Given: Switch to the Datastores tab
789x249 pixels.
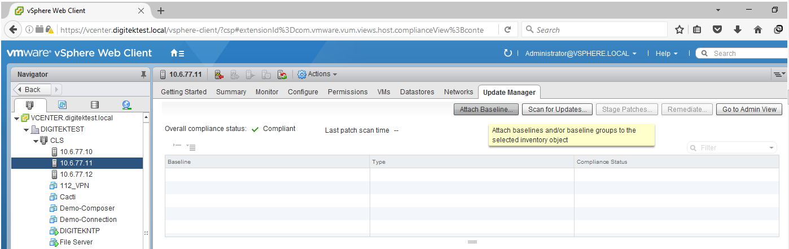Looking at the screenshot, I should [417, 91].
